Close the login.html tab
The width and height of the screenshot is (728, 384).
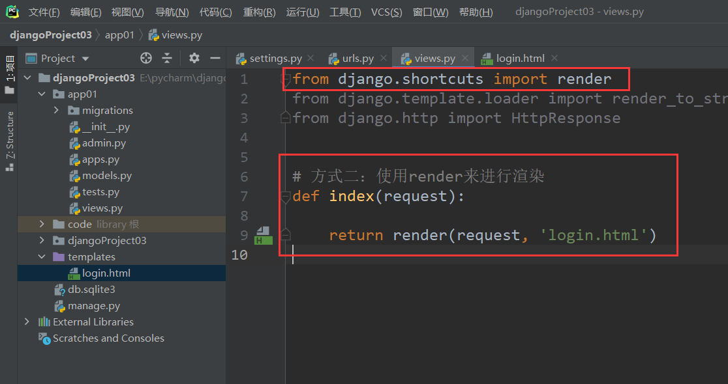click(554, 59)
